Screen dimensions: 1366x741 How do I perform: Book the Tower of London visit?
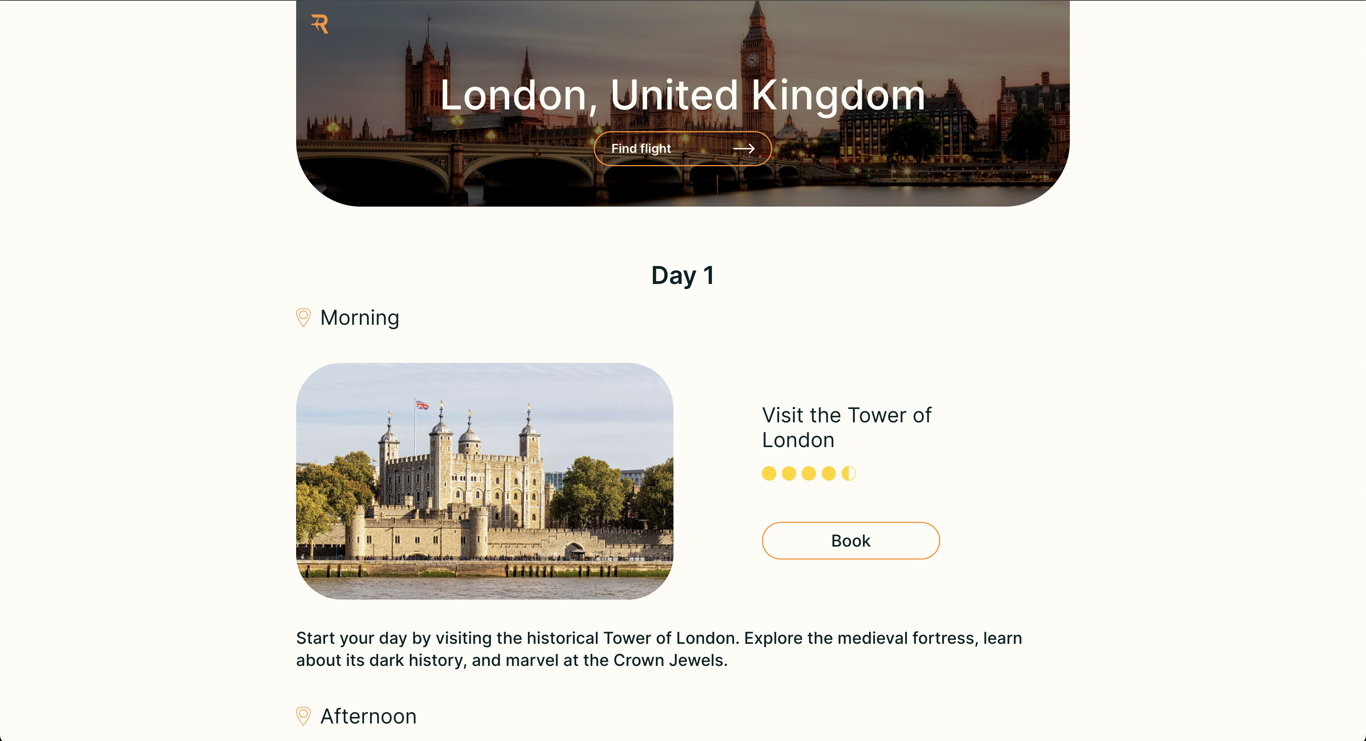pyautogui.click(x=851, y=541)
